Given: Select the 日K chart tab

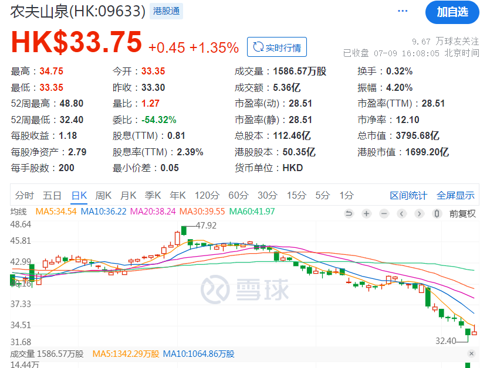Looking at the screenshot, I should (79, 195).
